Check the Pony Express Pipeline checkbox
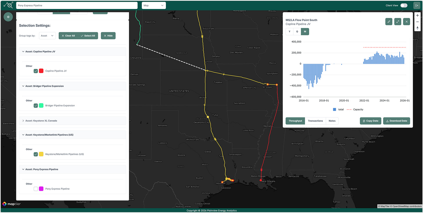The height and width of the screenshot is (213, 423). [x=36, y=189]
